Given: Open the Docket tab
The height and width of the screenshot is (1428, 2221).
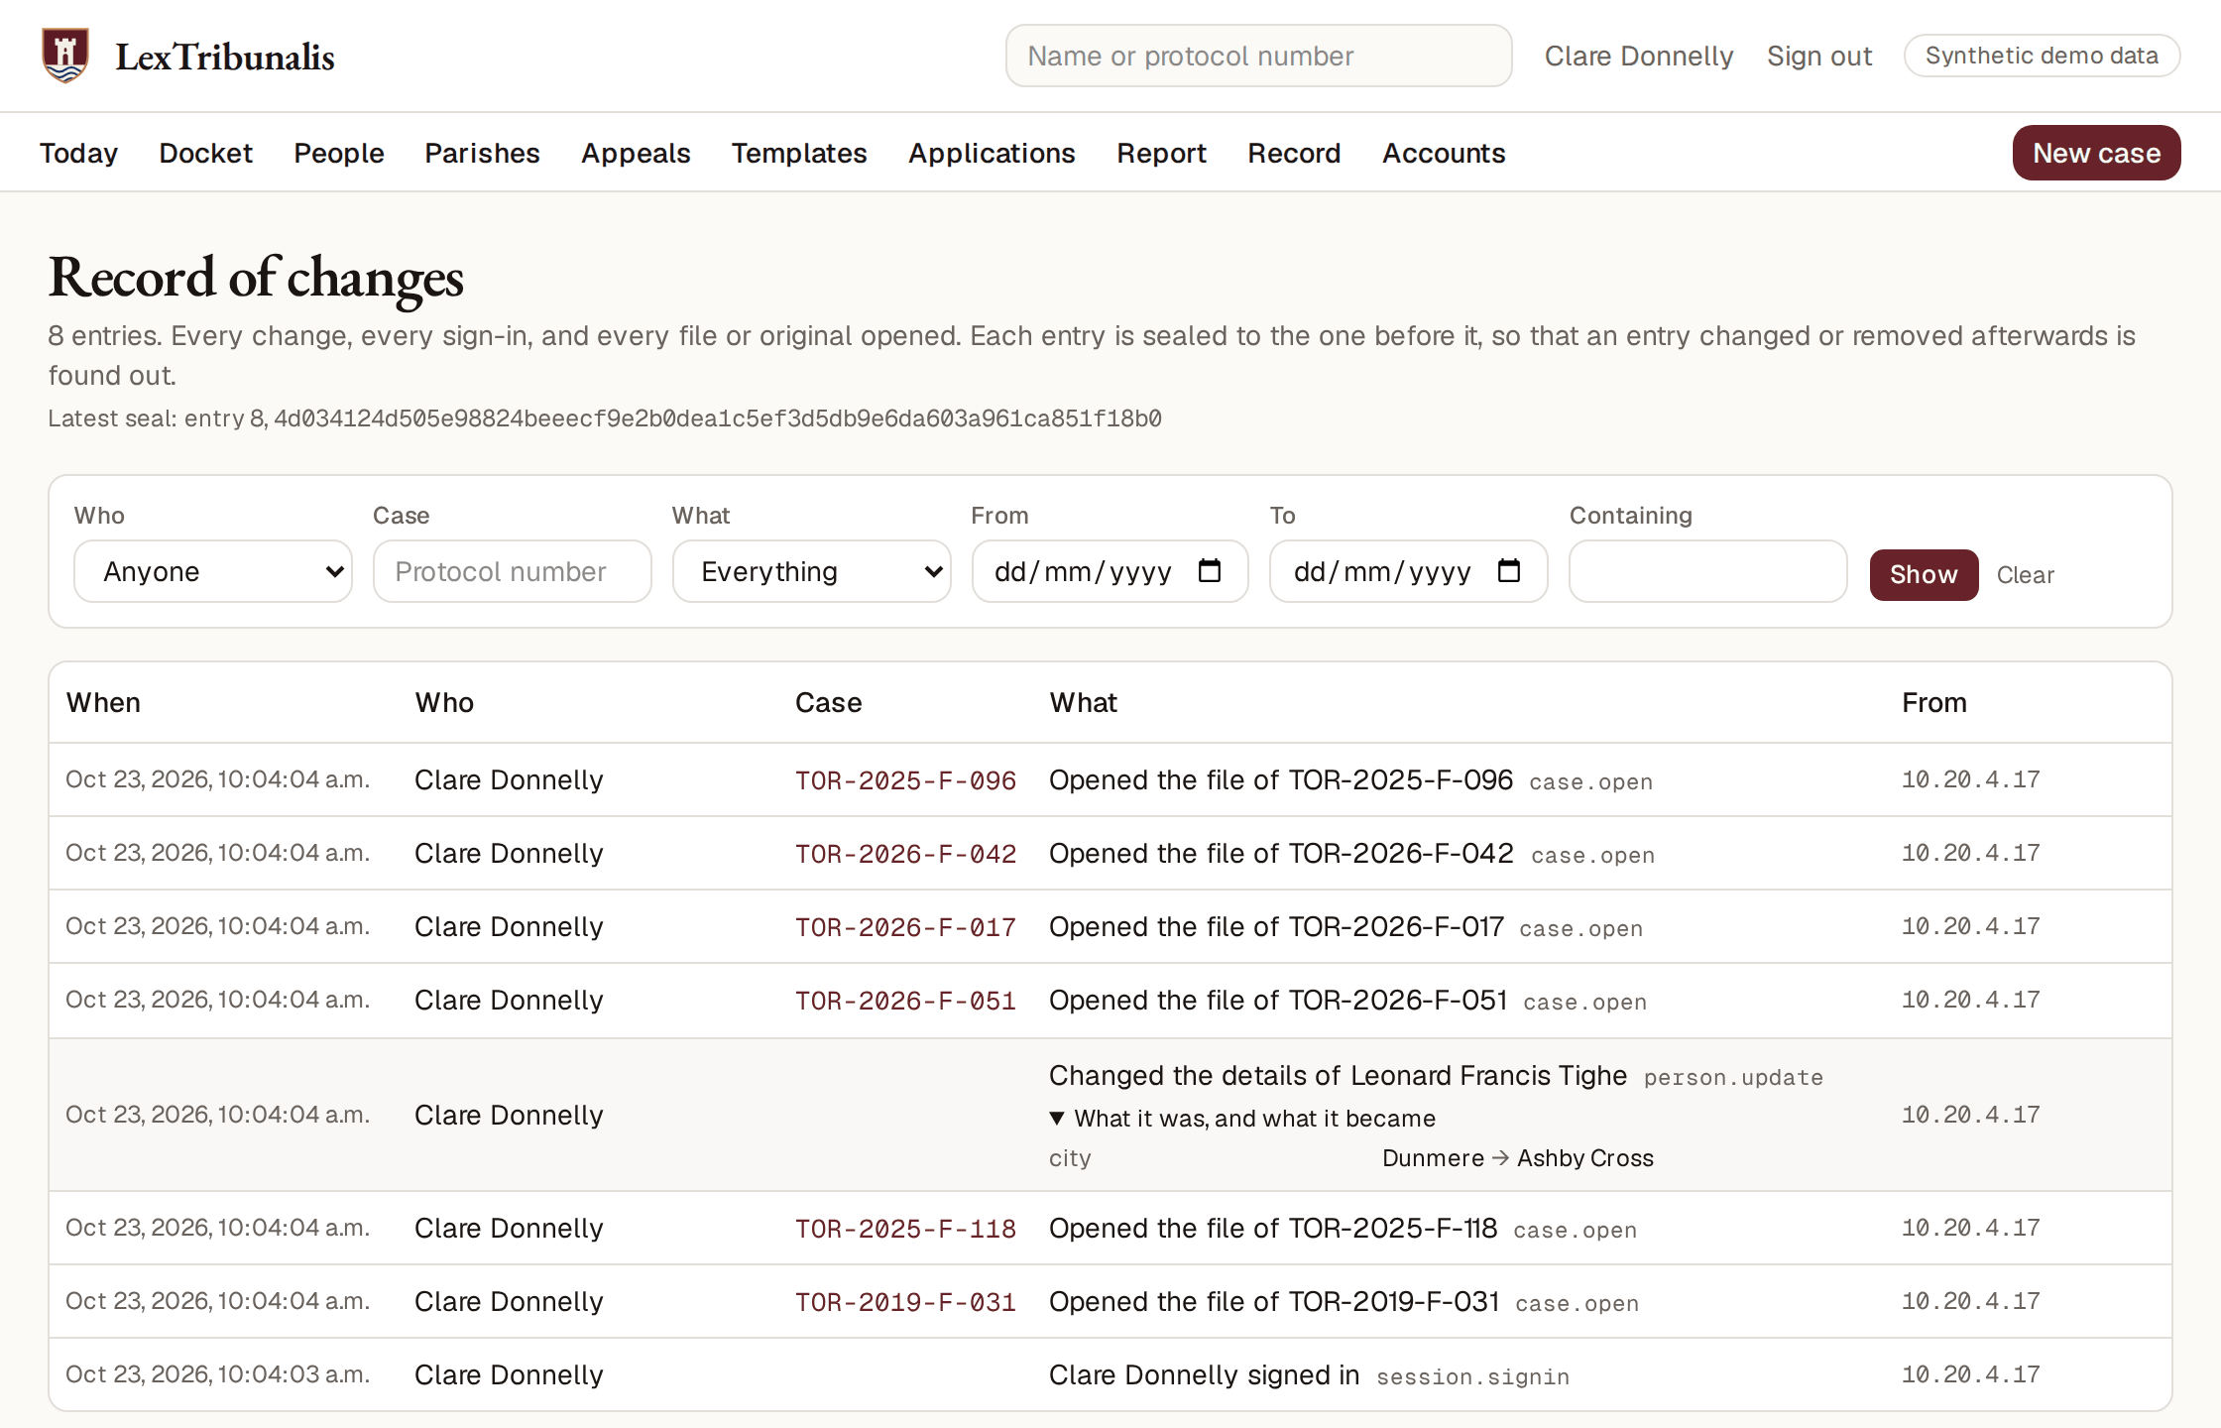Looking at the screenshot, I should click(x=206, y=153).
